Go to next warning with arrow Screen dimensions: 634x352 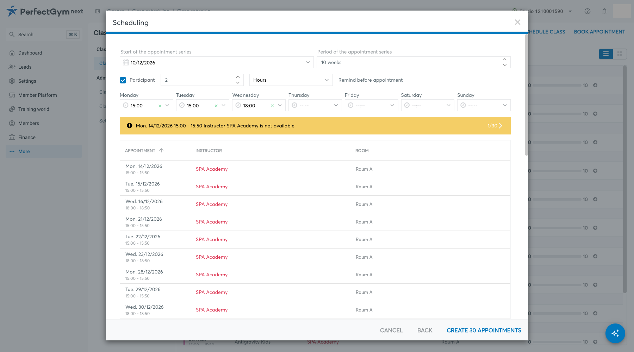501,126
